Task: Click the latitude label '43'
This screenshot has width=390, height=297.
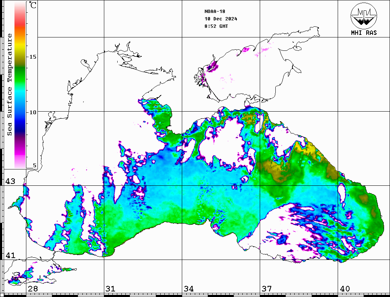Action: tap(10, 181)
